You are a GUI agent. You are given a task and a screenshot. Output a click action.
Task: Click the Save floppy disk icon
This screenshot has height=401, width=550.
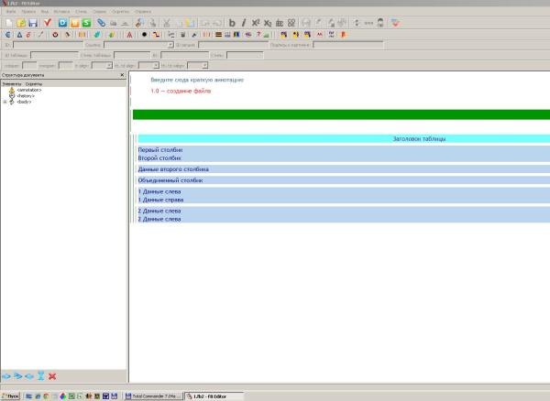31,22
